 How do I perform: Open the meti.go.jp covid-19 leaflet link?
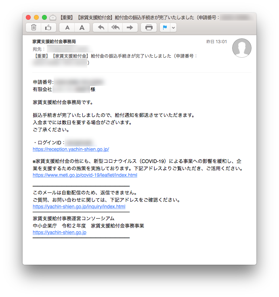click(85, 175)
